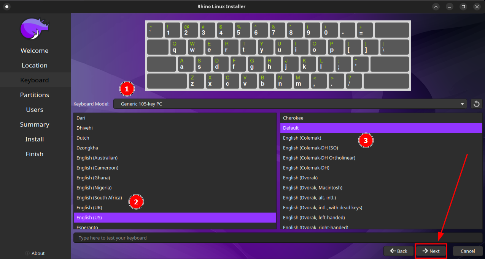Click the Back button

398,251
